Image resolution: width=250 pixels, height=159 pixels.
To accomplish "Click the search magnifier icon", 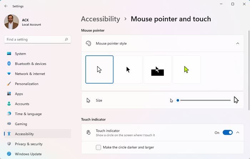I will 66,40.
